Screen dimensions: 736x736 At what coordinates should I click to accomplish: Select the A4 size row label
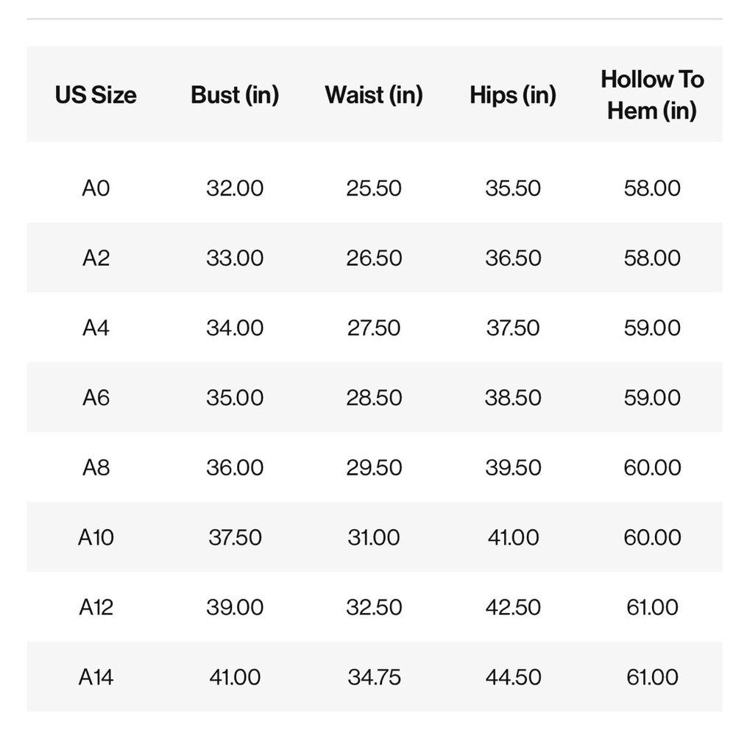click(x=96, y=328)
